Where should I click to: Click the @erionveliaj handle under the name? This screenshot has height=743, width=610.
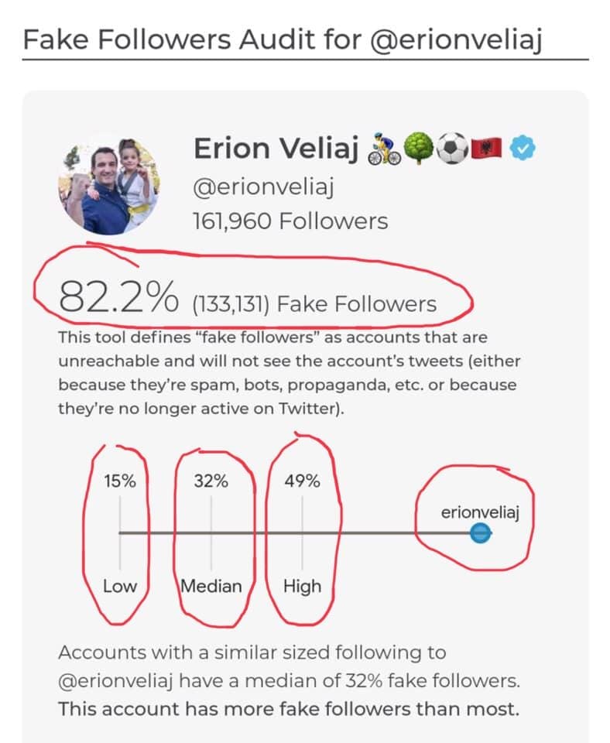pos(263,186)
